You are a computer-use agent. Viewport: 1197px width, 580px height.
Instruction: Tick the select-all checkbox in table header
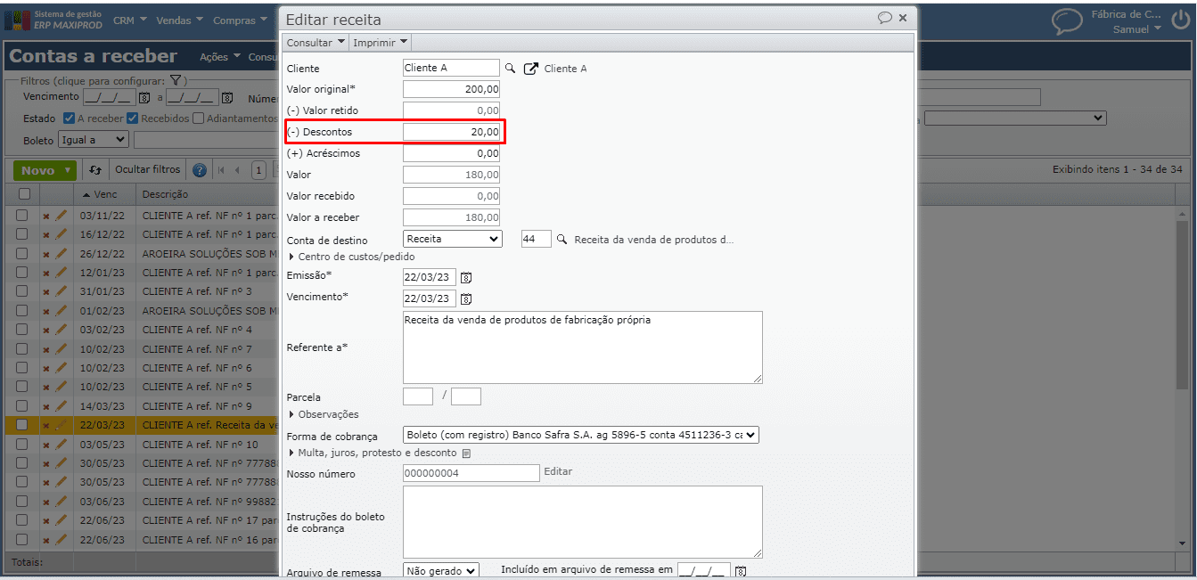(x=24, y=194)
